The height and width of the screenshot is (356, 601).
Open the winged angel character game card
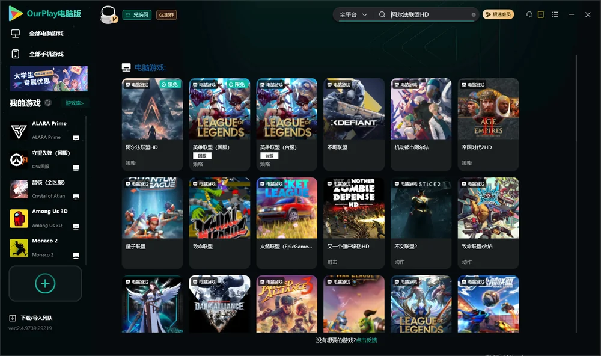152,304
